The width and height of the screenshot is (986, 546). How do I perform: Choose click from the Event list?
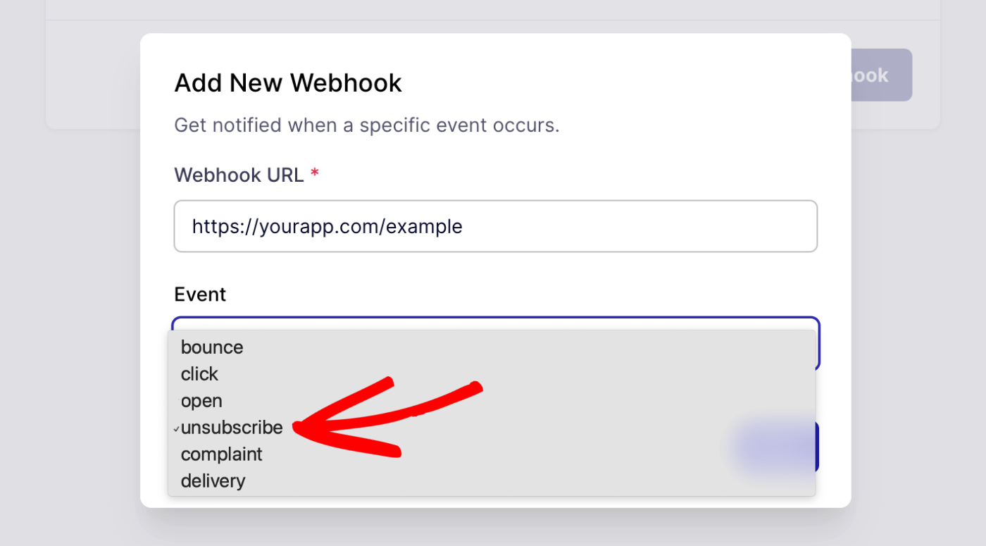[x=199, y=374]
